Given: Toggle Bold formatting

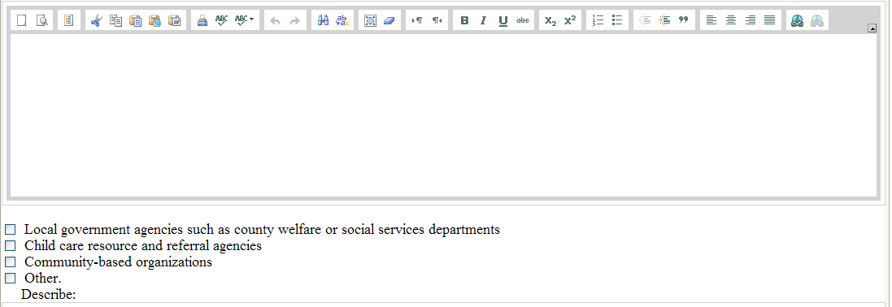Looking at the screenshot, I should (464, 20).
